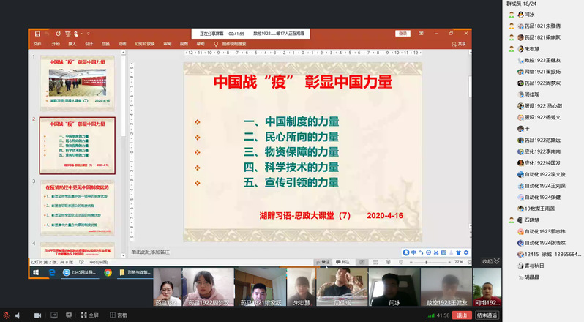Open the Touch/Mouse mode icon in quick access toolbar
Image resolution: width=584 pixels, height=322 pixels.
click(76, 34)
